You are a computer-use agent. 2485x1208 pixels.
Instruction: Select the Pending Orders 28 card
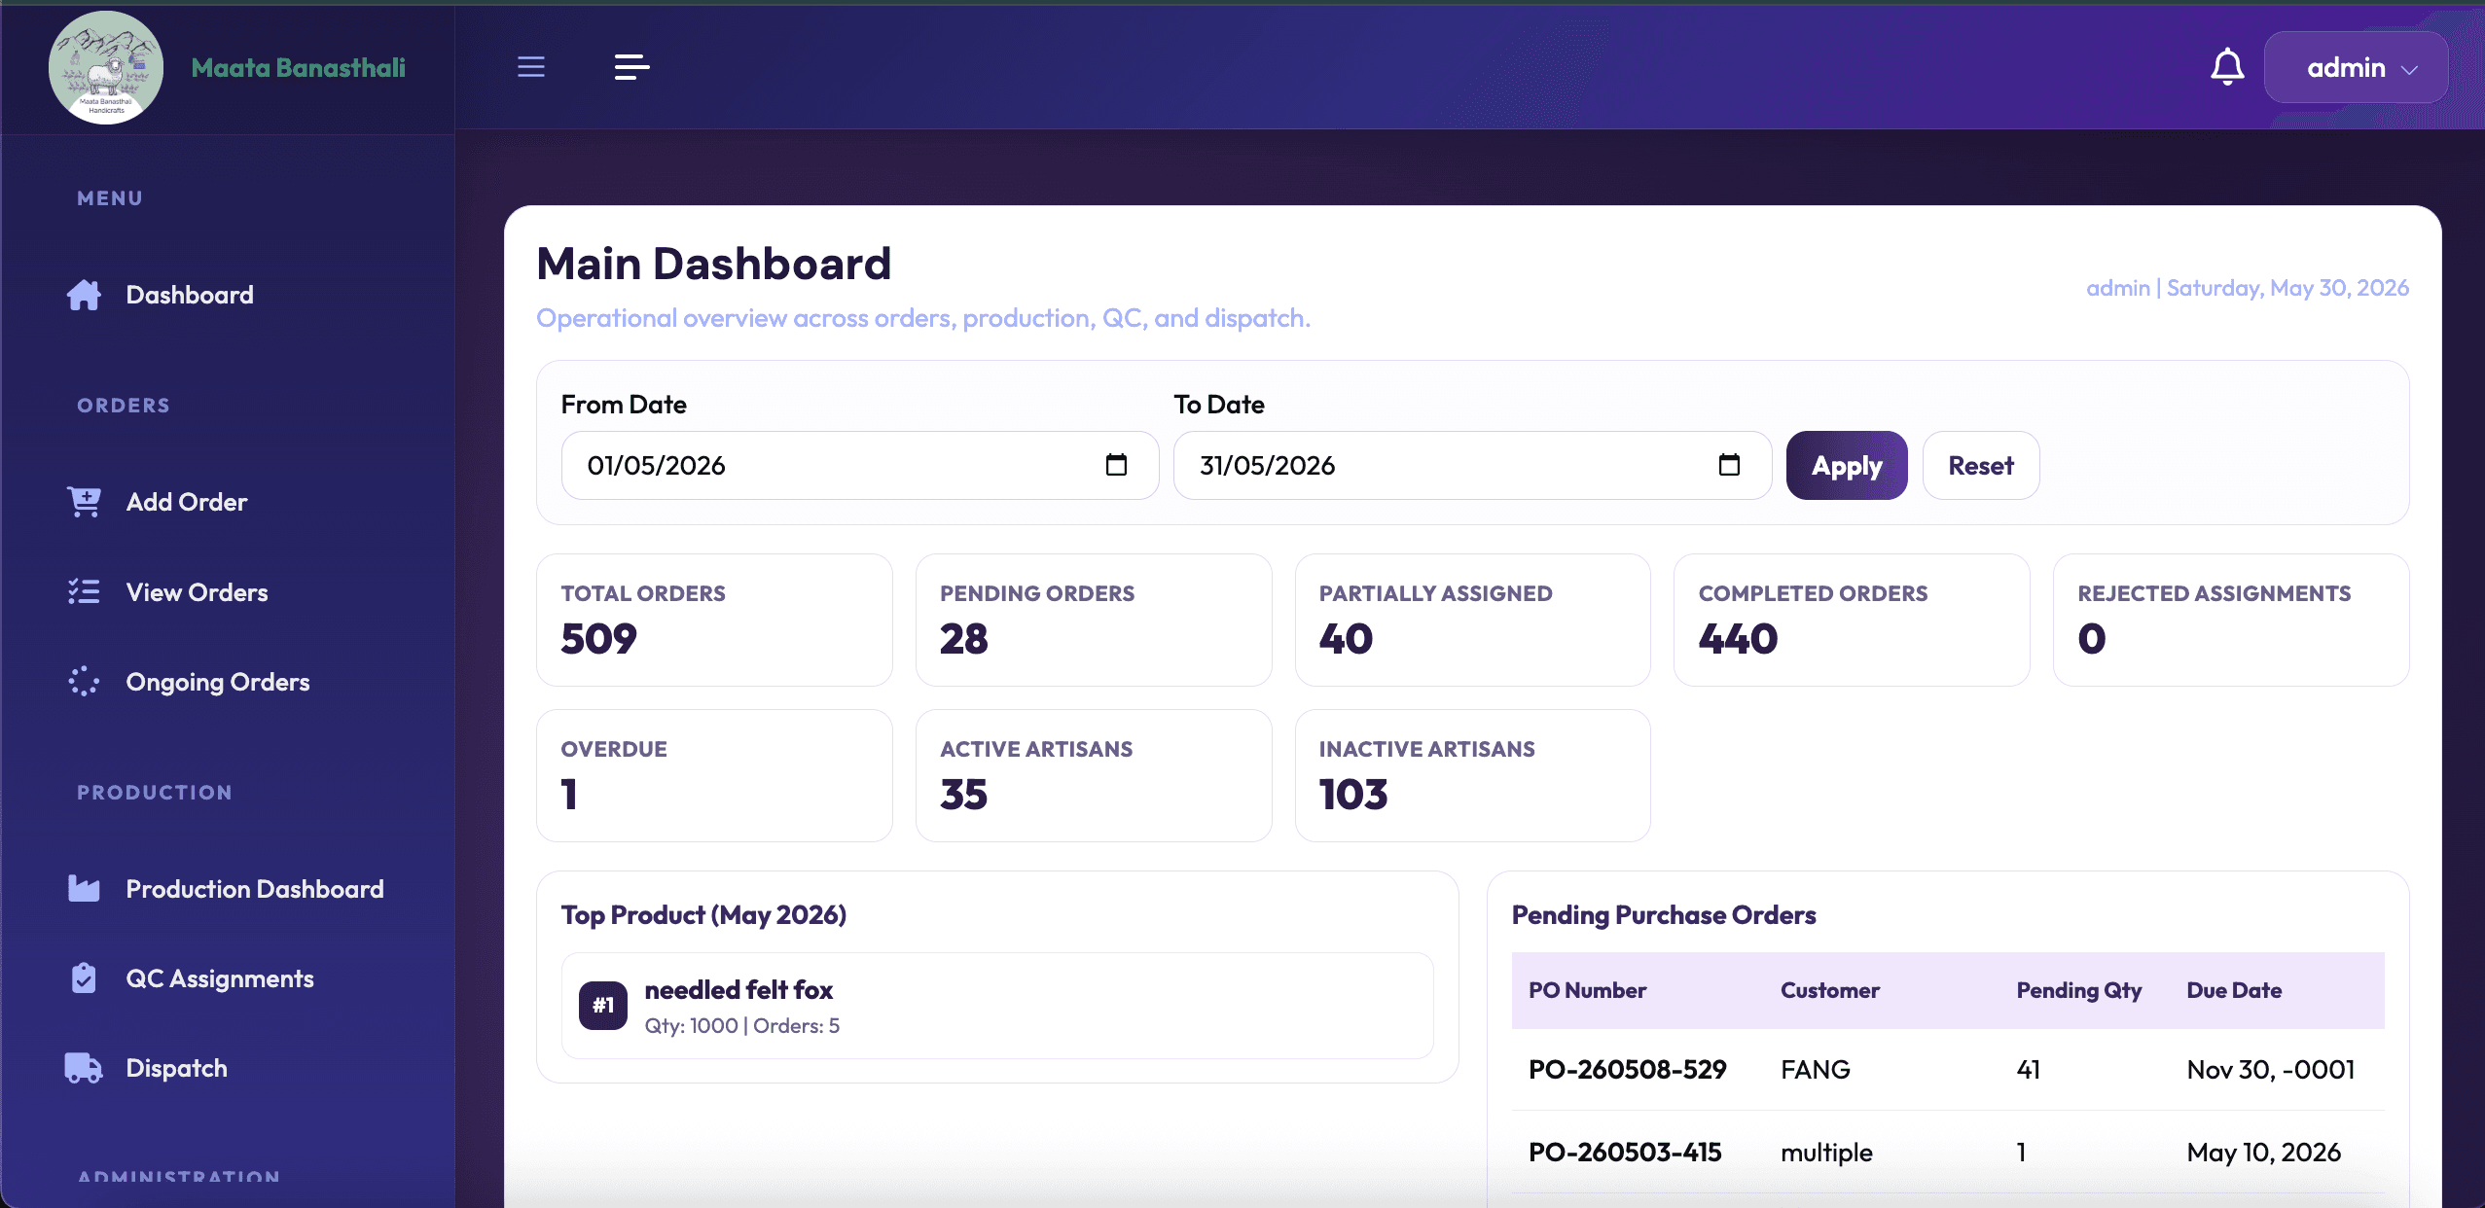click(x=1094, y=620)
